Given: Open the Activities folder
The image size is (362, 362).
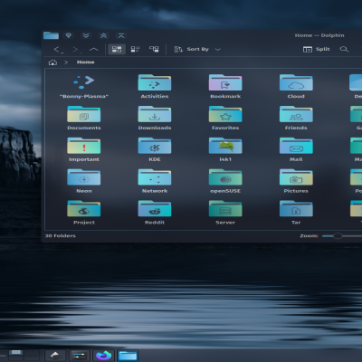Looking at the screenshot, I should pyautogui.click(x=155, y=82).
